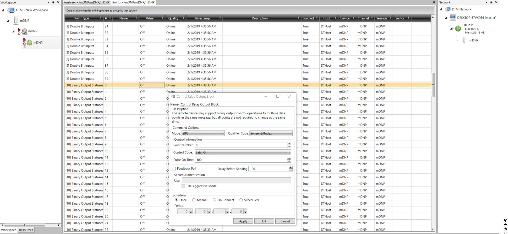
Task: Pin the Workspace panel
Action: point(53,2)
